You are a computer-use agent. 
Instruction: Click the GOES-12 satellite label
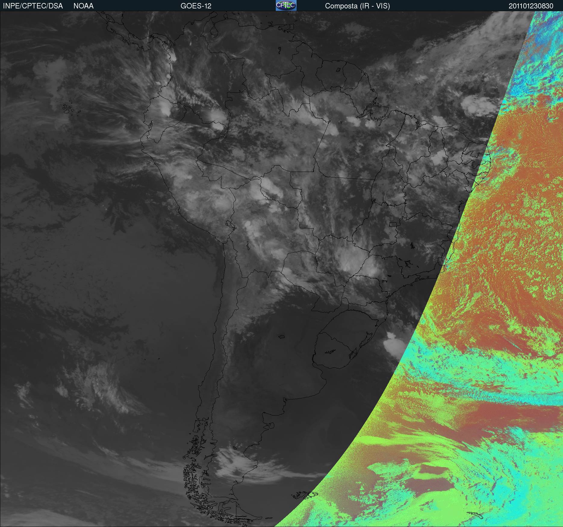pyautogui.click(x=196, y=6)
